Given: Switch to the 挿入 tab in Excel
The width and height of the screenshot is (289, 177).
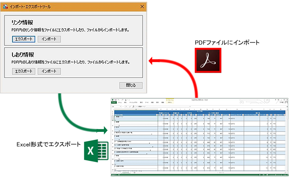Looking at the screenshot, I should pyautogui.click(x=125, y=103).
